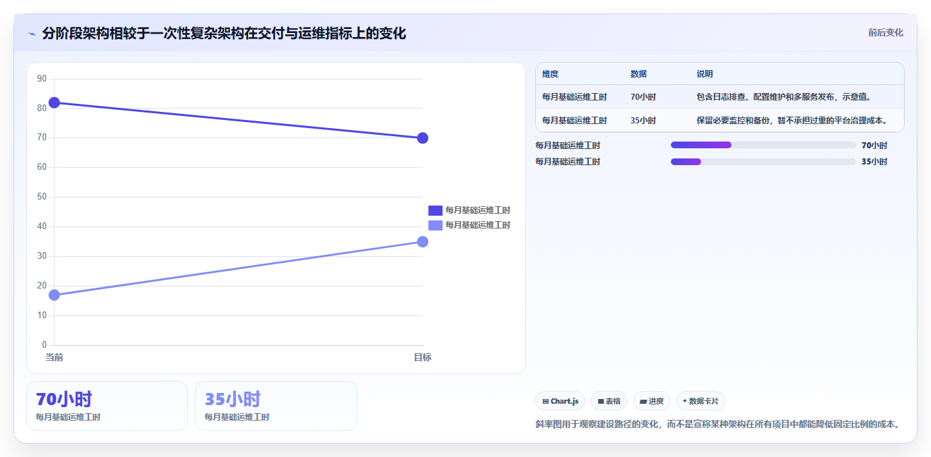Click the 70小时 progress bar
The width and height of the screenshot is (931, 457).
(763, 145)
